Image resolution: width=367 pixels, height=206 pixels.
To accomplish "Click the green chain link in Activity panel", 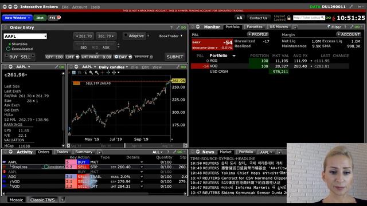I will pos(179,152).
